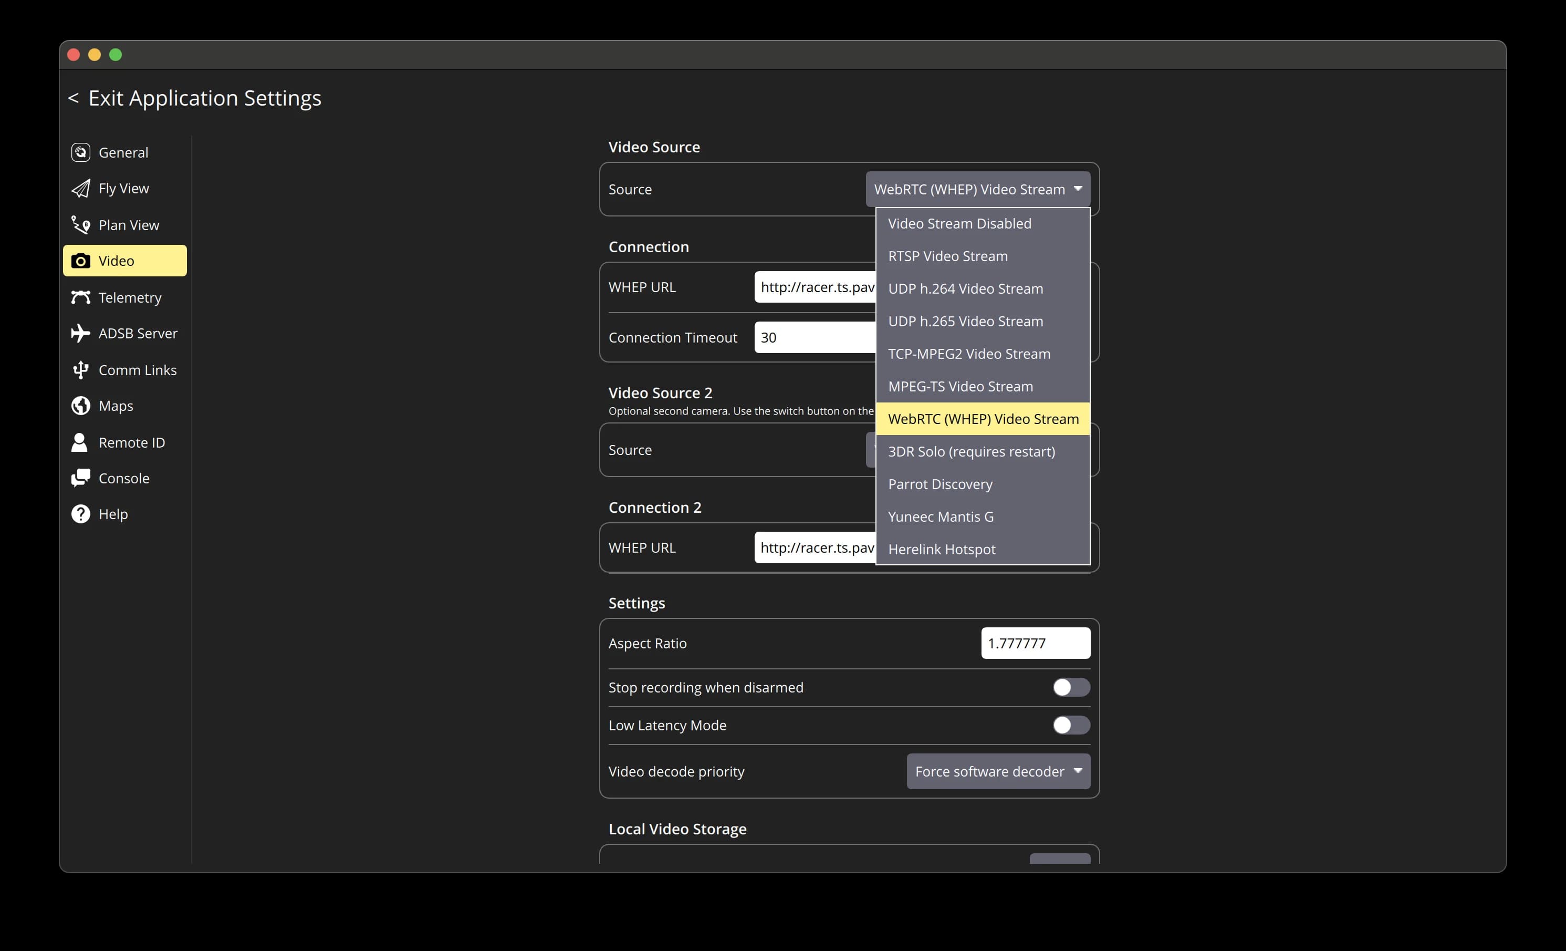The height and width of the screenshot is (951, 1566).
Task: Open Remote ID settings
Action: point(124,442)
